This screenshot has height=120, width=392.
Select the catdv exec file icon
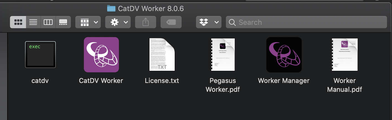point(40,54)
